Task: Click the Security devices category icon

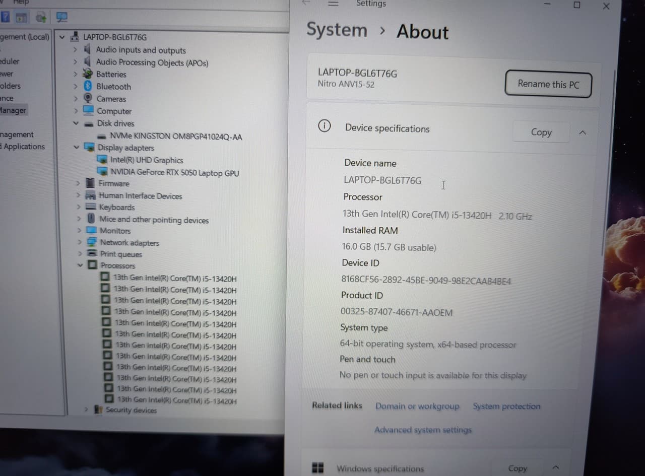Action: click(x=98, y=410)
